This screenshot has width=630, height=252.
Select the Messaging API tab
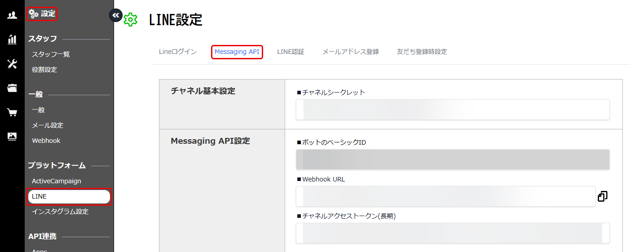click(x=237, y=52)
